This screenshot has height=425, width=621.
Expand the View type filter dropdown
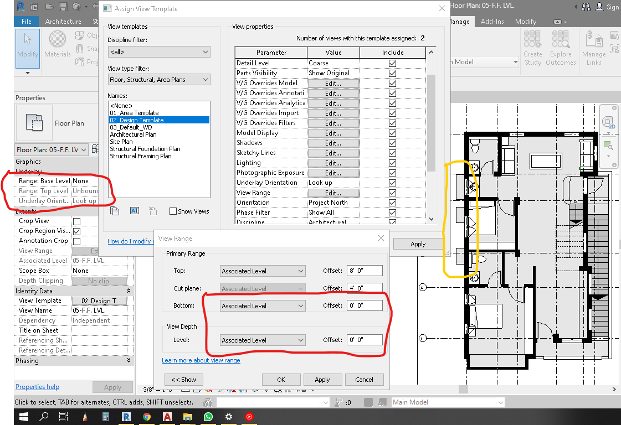(x=159, y=79)
